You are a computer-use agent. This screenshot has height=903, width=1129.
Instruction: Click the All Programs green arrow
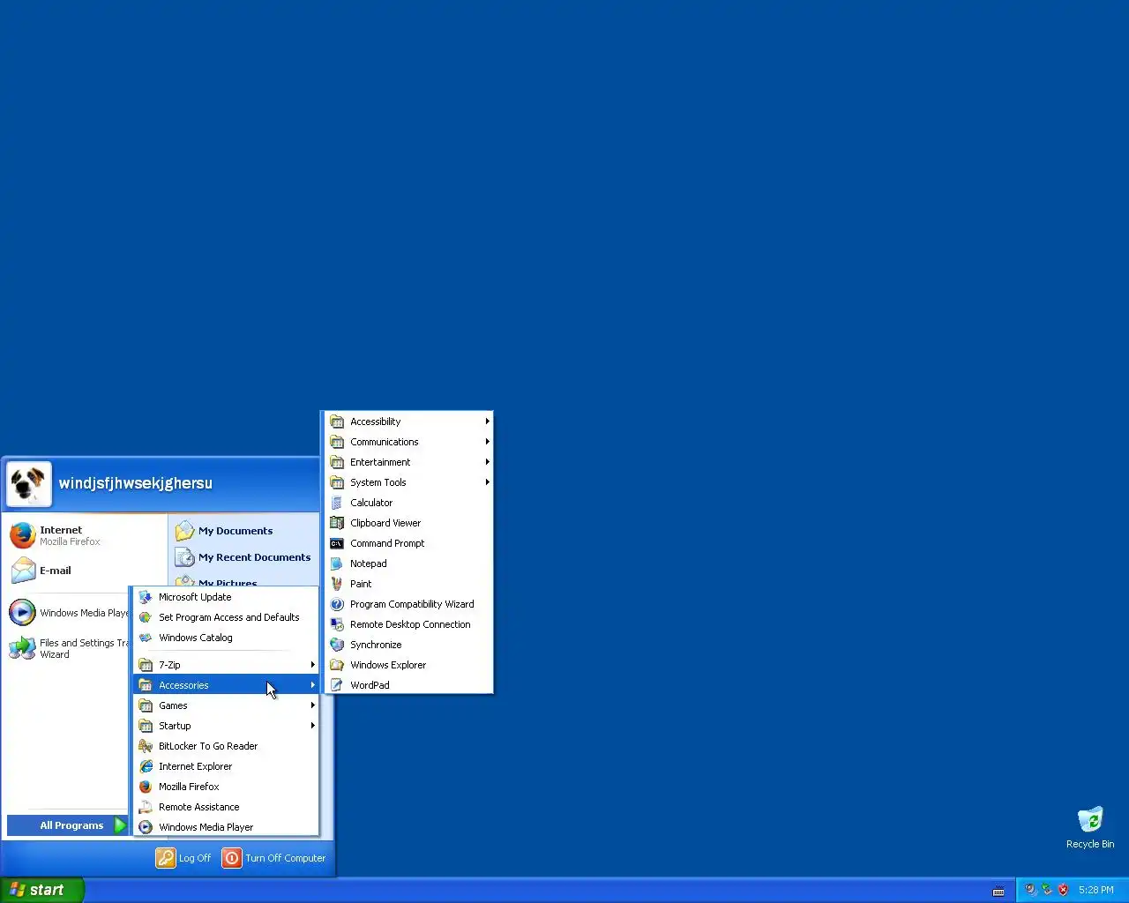(x=120, y=825)
